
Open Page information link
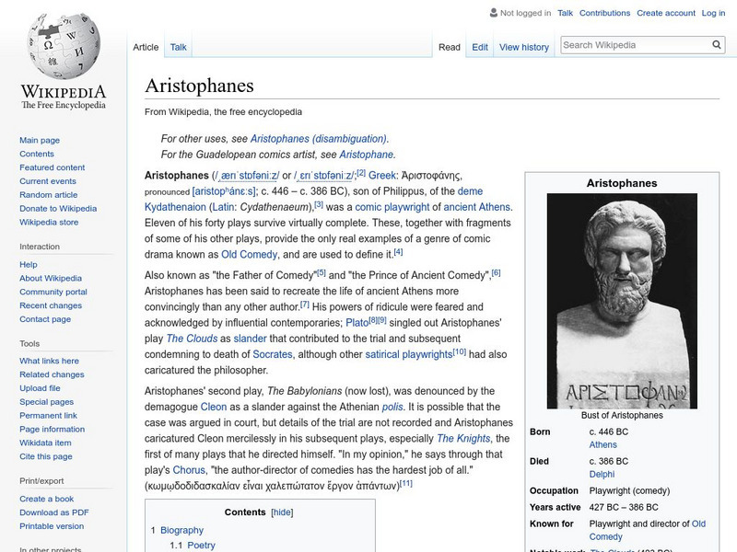coord(53,429)
